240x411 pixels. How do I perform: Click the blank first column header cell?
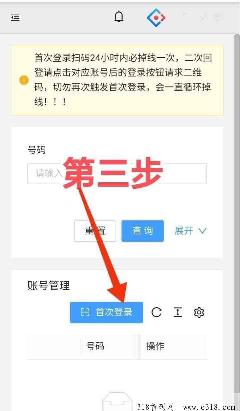click(54, 346)
